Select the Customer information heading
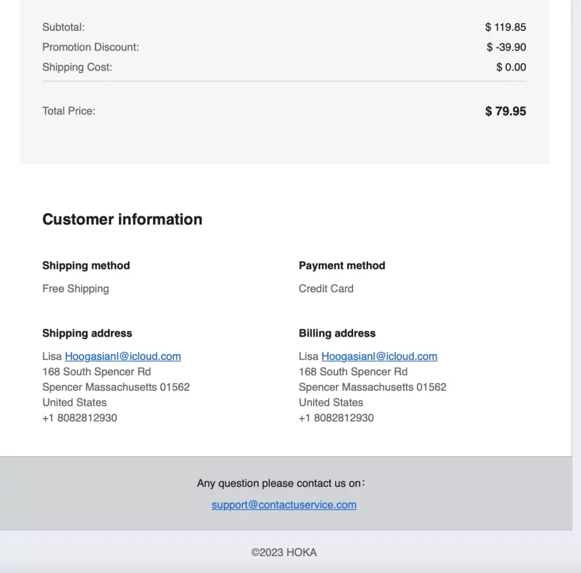581x573 pixels. coord(122,219)
